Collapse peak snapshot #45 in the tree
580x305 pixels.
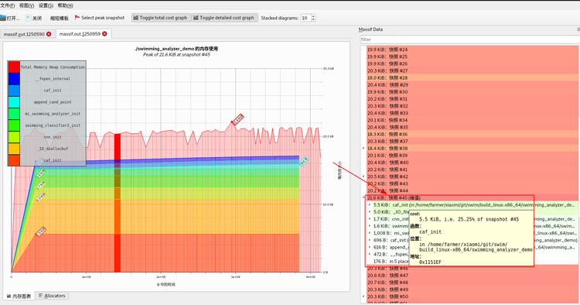(363, 197)
